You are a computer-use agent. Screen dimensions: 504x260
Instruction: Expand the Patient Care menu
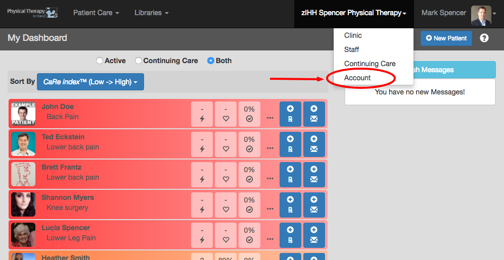coord(96,13)
